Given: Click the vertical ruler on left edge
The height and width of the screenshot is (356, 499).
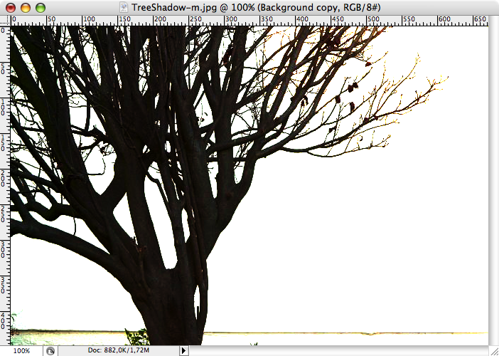Looking at the screenshot, I should [x=4, y=178].
